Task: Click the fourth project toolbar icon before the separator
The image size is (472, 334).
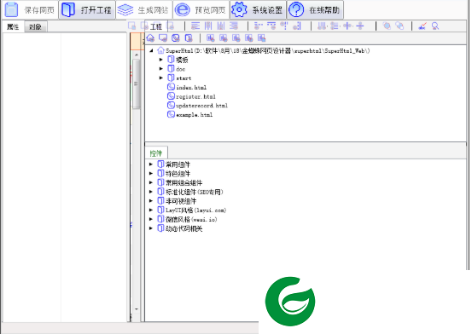Action: (189, 38)
